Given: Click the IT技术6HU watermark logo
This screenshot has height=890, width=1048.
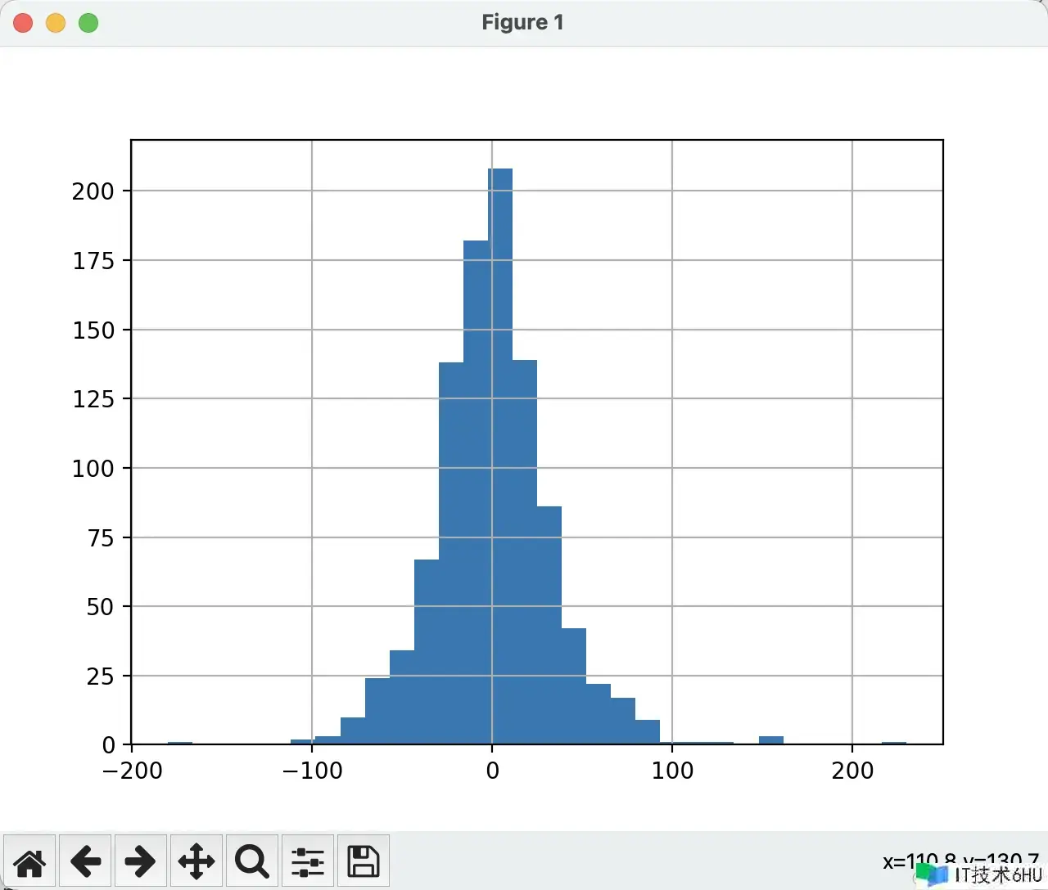Looking at the screenshot, I should click(981, 874).
